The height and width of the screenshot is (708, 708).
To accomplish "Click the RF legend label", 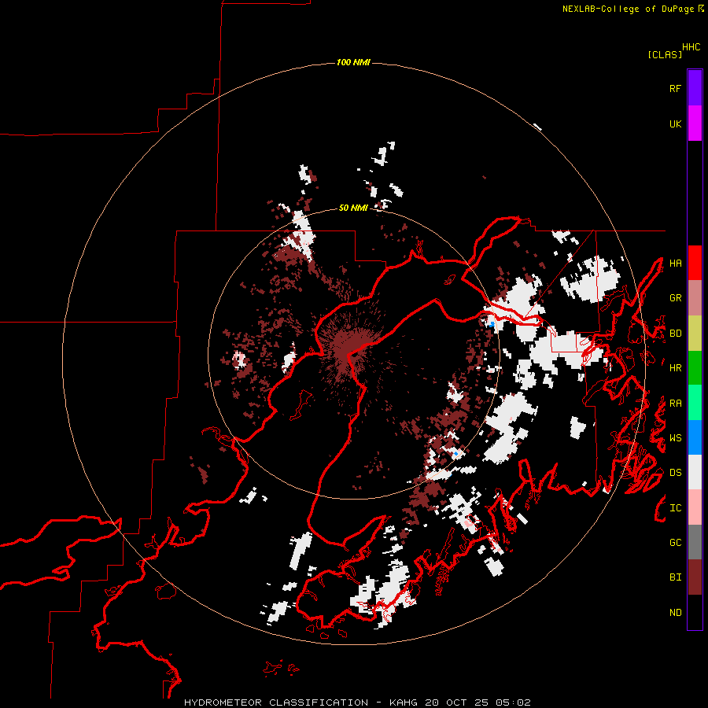I will [675, 88].
